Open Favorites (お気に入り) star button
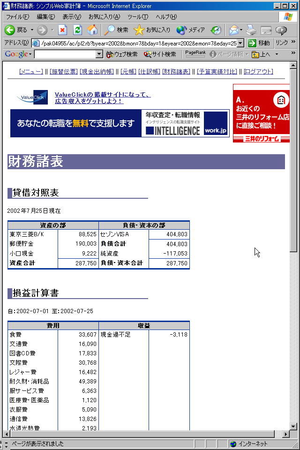Screen dimensions: 300x450 coord(152,30)
